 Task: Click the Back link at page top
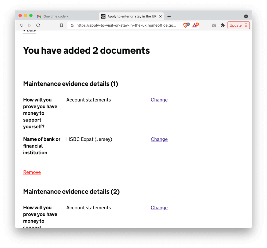click(x=30, y=31)
